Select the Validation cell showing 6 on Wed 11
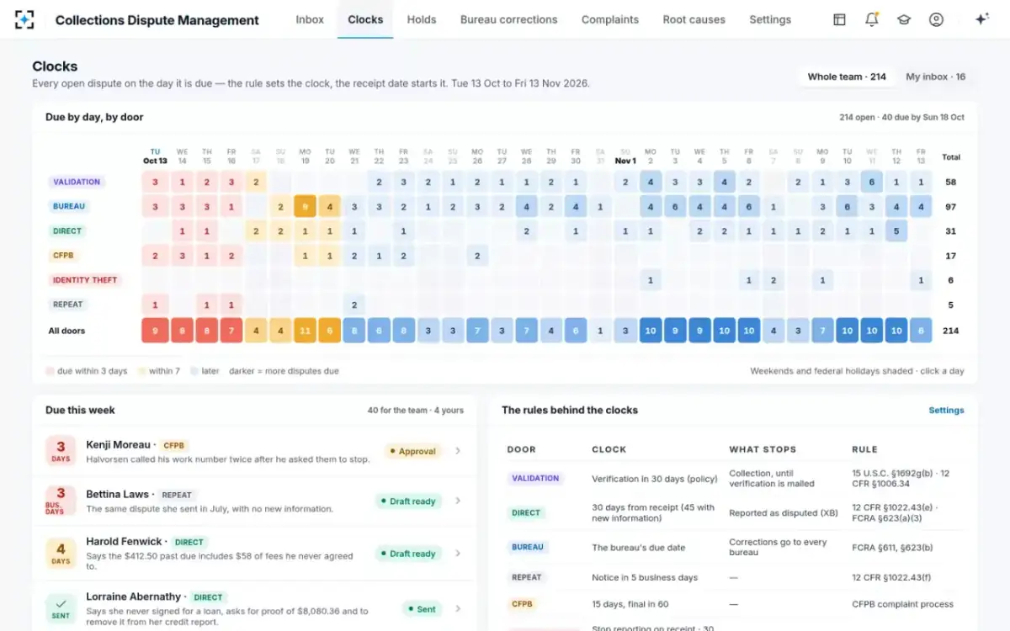 (872, 182)
